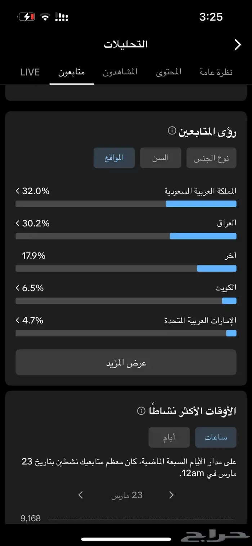Click the المملكة العربية السعودية percentage bar

click(126, 204)
